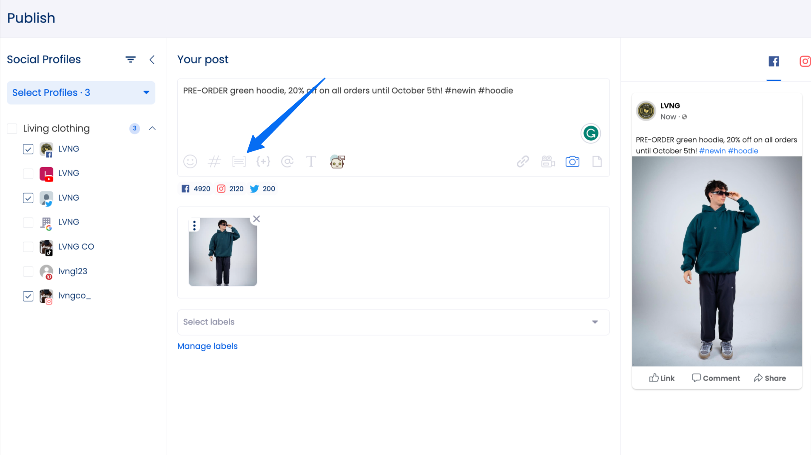Collapse Living clothing group chevron

point(152,128)
